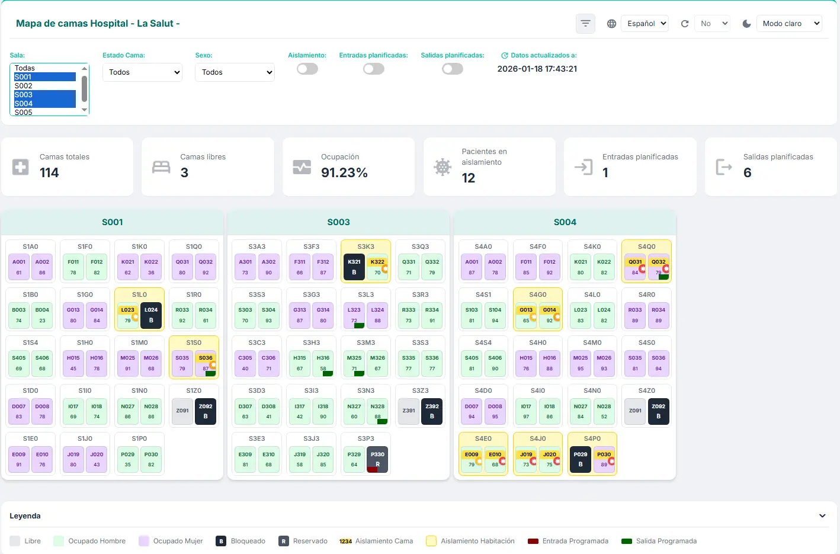Open the Sexo dropdown showing Todos
Viewport: 840px width, 554px height.
235,72
